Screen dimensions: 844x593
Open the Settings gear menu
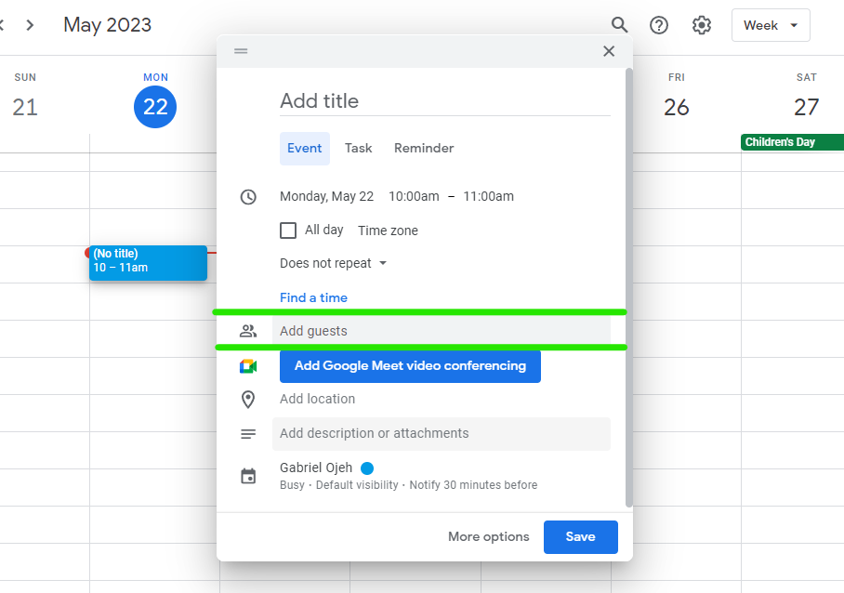tap(702, 25)
